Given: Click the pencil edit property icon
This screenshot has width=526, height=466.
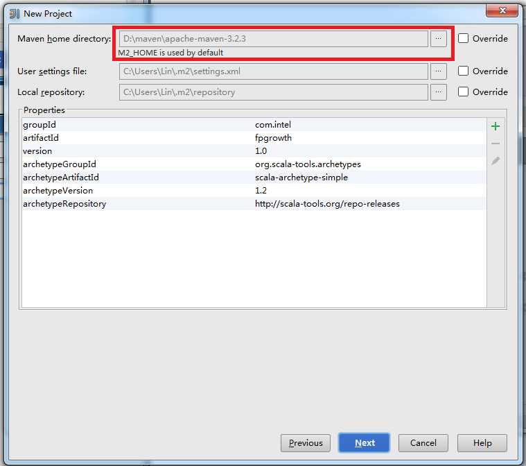Looking at the screenshot, I should click(495, 161).
